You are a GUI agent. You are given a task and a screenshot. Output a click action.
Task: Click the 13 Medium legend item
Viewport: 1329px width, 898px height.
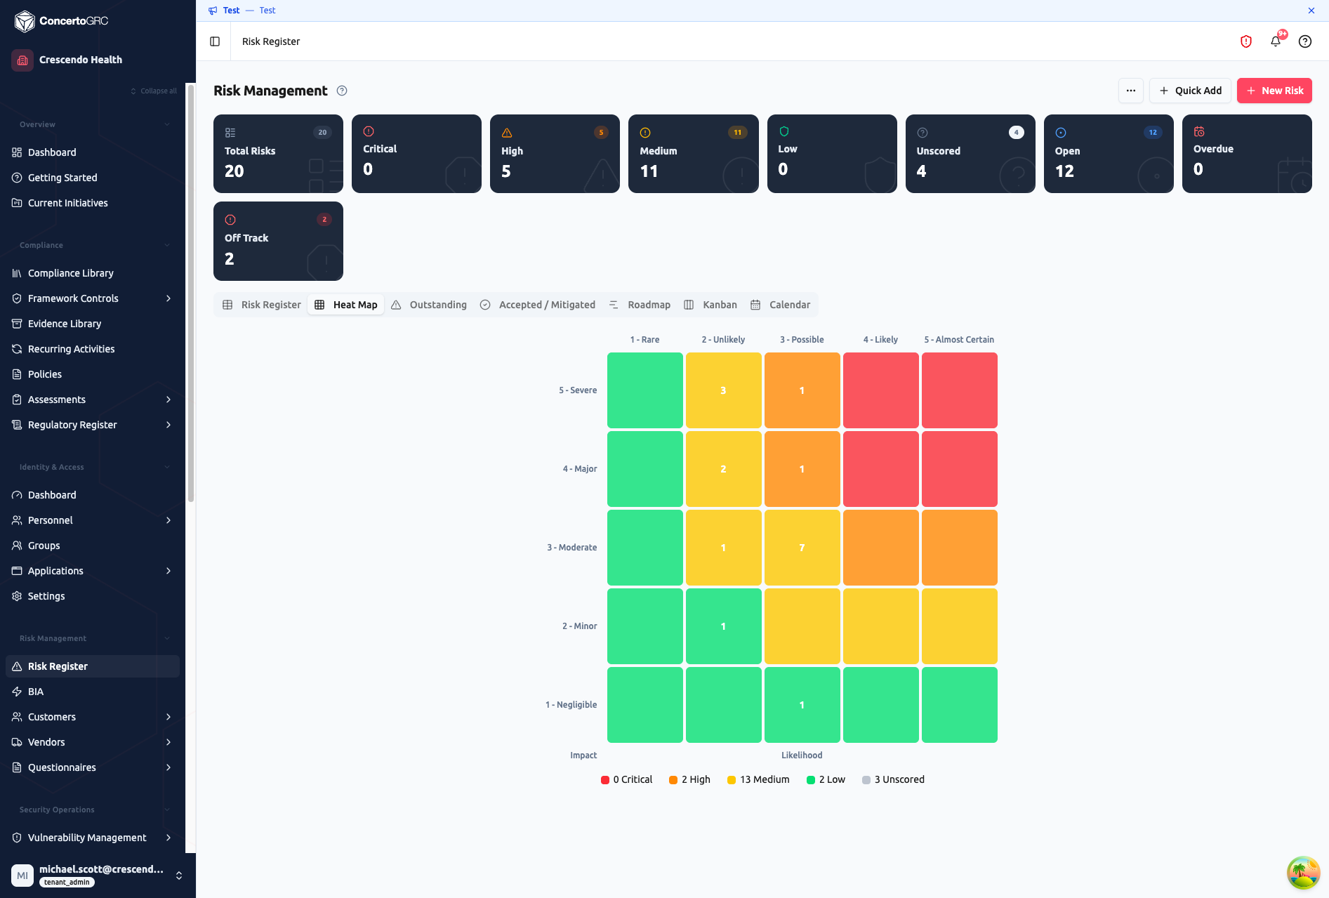[x=758, y=779]
